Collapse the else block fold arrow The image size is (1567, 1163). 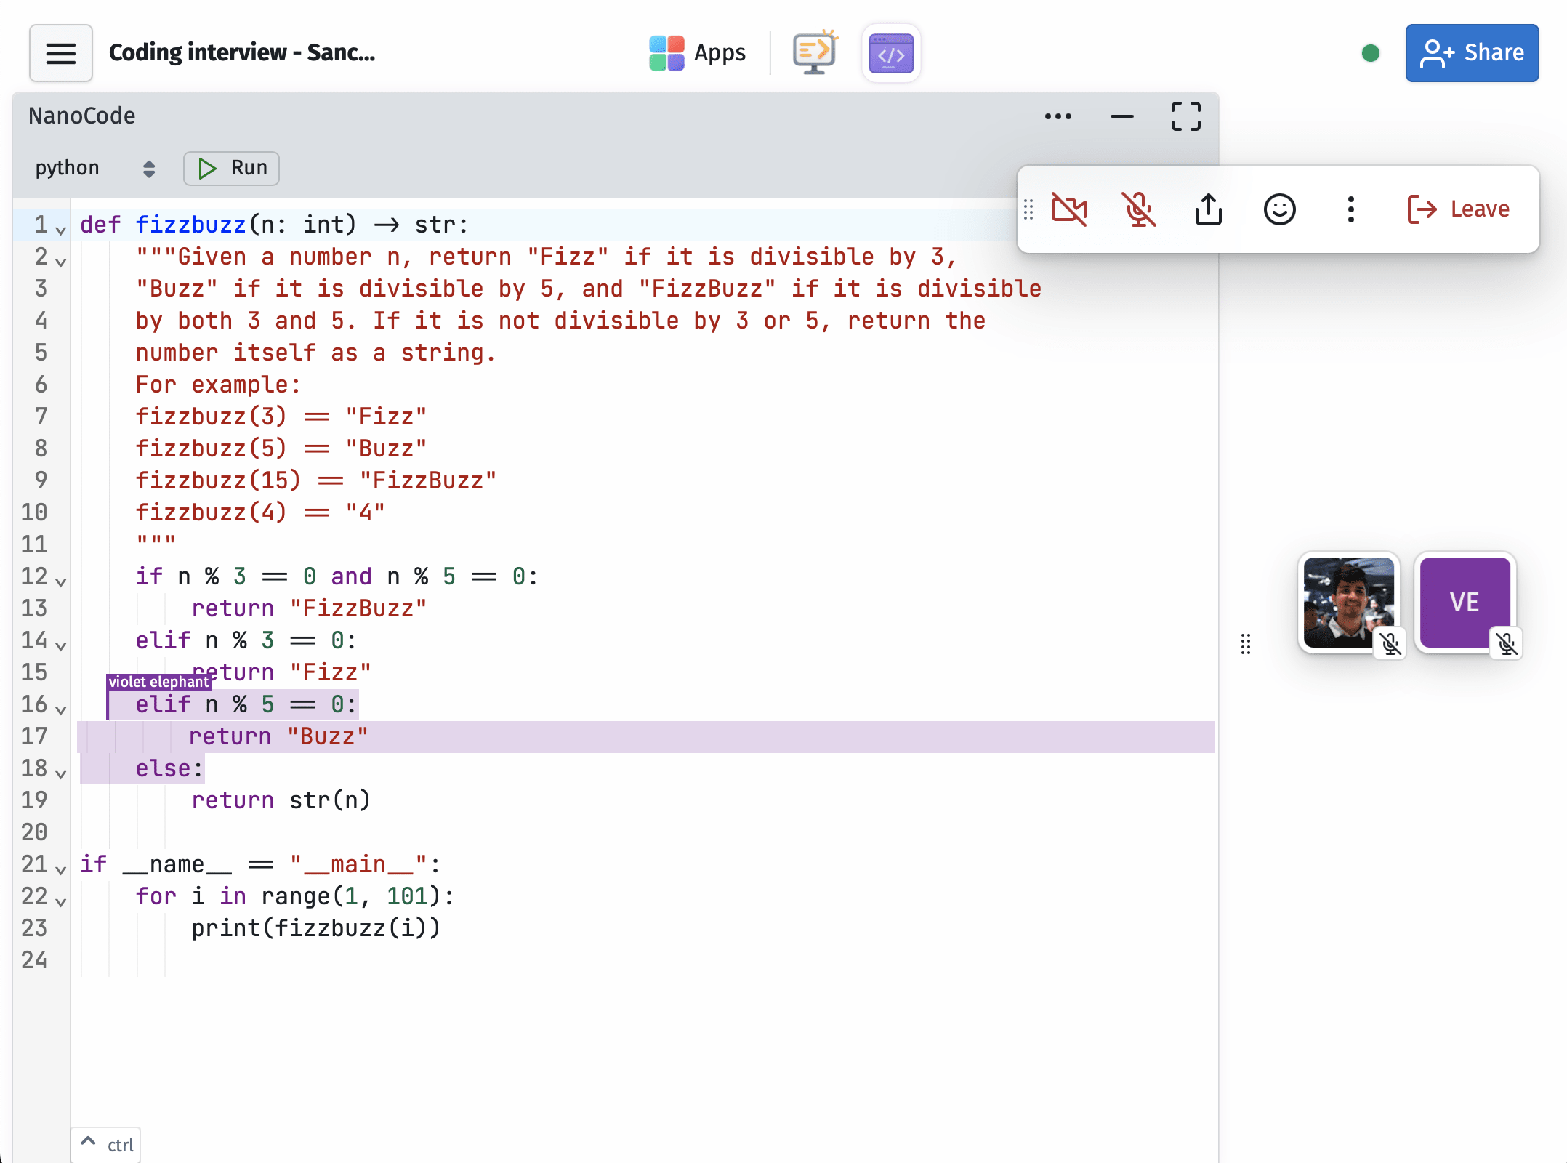(61, 773)
